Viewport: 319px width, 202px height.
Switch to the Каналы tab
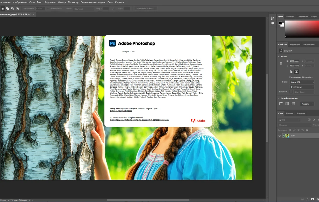tap(289, 113)
